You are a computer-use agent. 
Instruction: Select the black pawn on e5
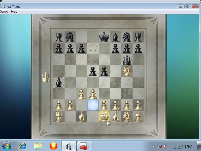click(x=104, y=71)
